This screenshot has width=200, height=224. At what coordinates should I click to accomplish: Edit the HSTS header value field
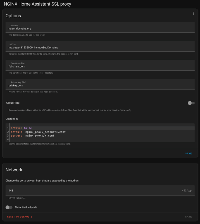[x=100, y=46]
